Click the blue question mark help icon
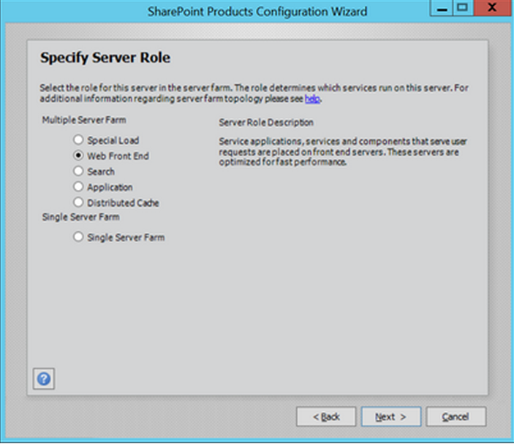The width and height of the screenshot is (514, 444). [44, 379]
